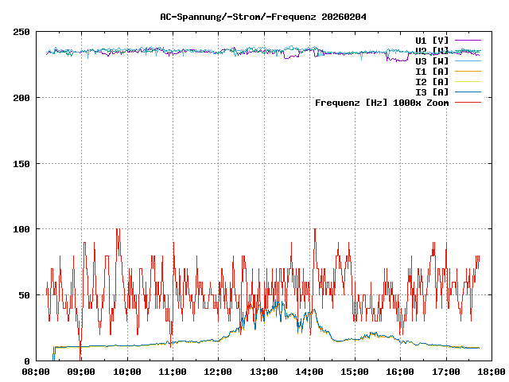This screenshot has height=382, width=509.
Task: Click the 16:00 time axis label
Action: [x=400, y=372]
